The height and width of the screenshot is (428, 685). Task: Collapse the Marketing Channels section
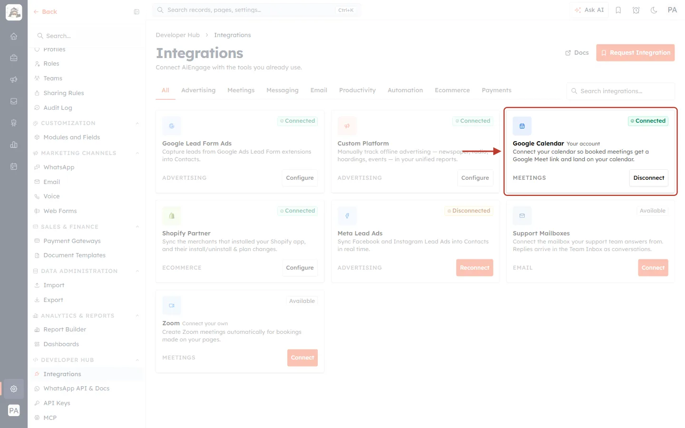pyautogui.click(x=137, y=153)
